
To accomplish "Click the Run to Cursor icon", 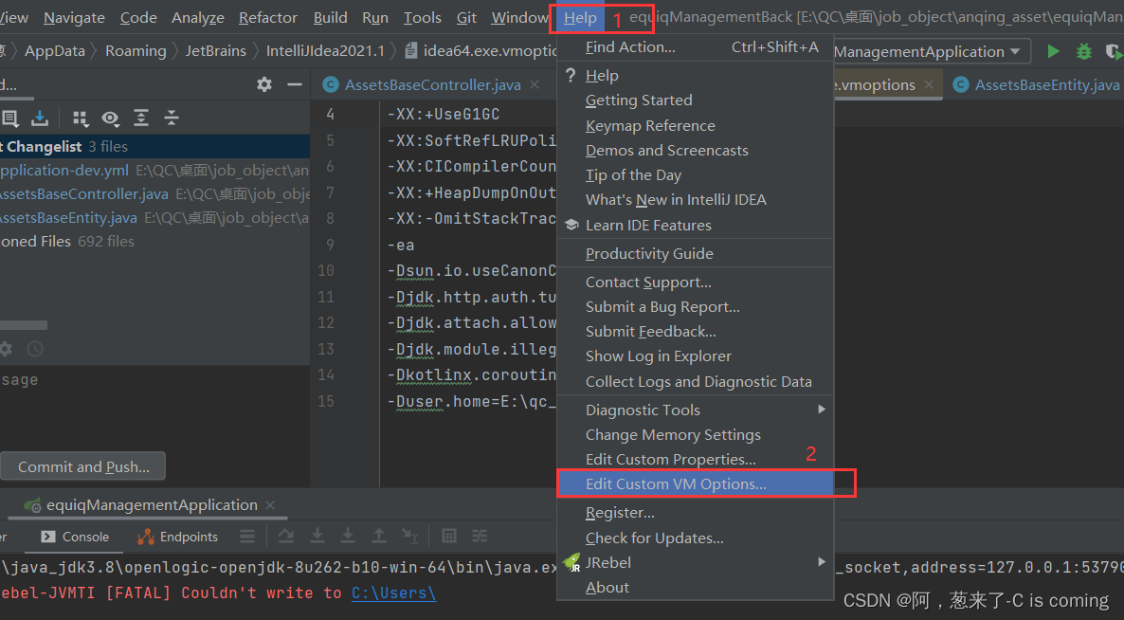I will point(409,537).
